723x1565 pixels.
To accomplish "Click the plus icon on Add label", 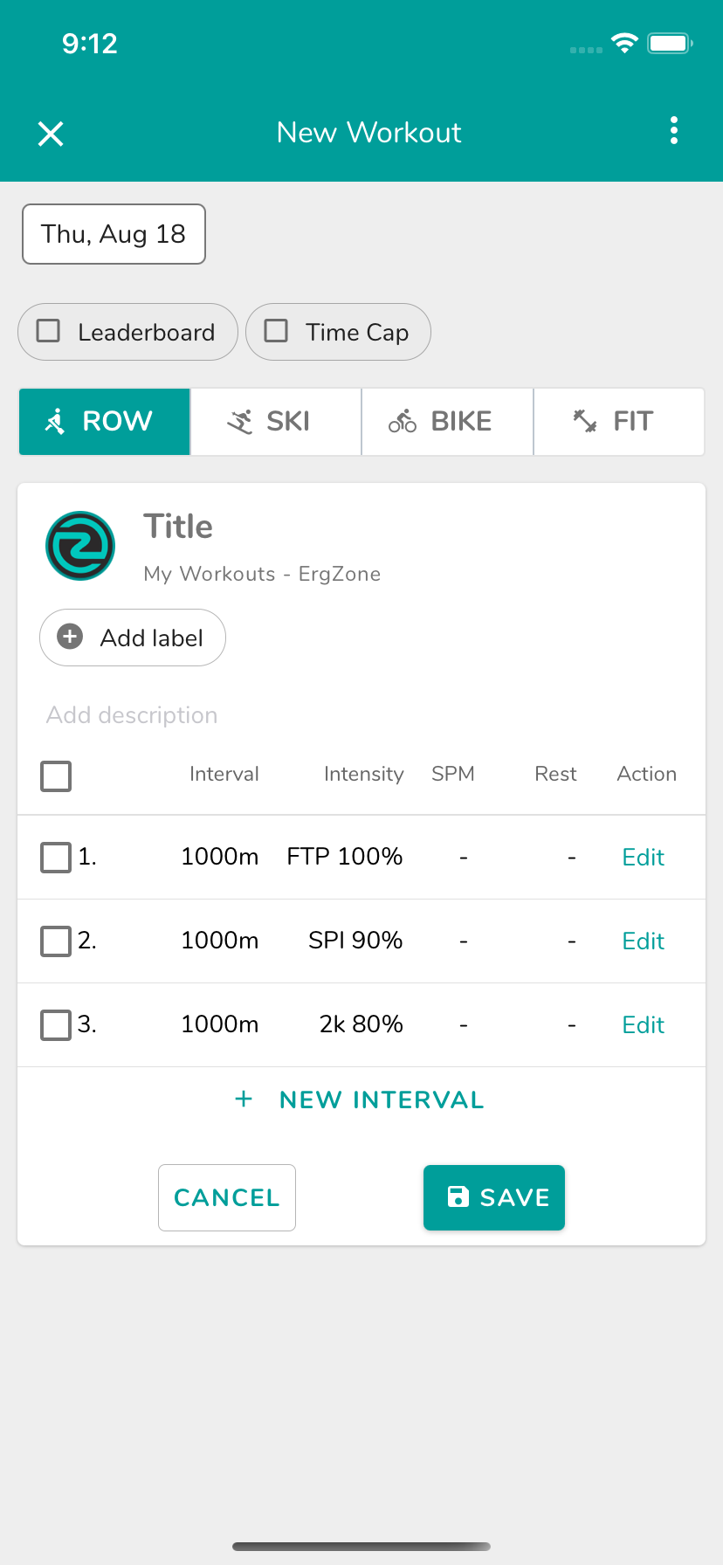I will [x=70, y=637].
